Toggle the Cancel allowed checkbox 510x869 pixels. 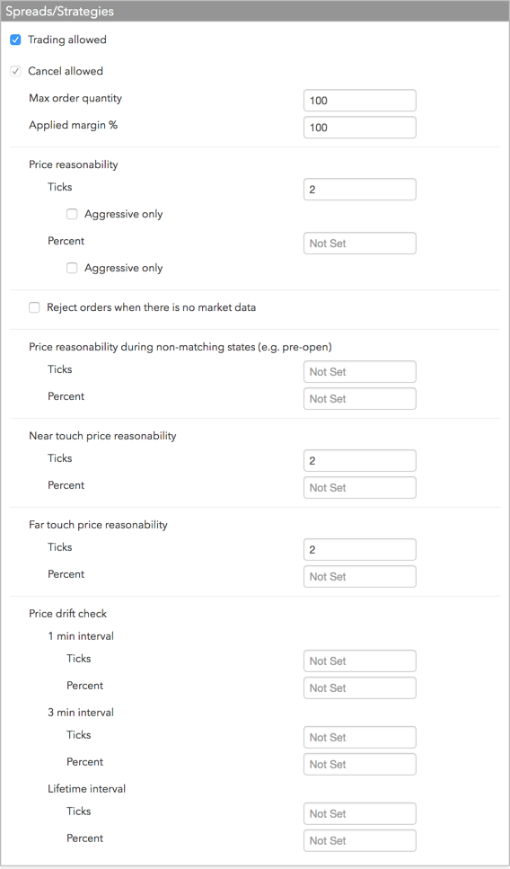pyautogui.click(x=15, y=72)
